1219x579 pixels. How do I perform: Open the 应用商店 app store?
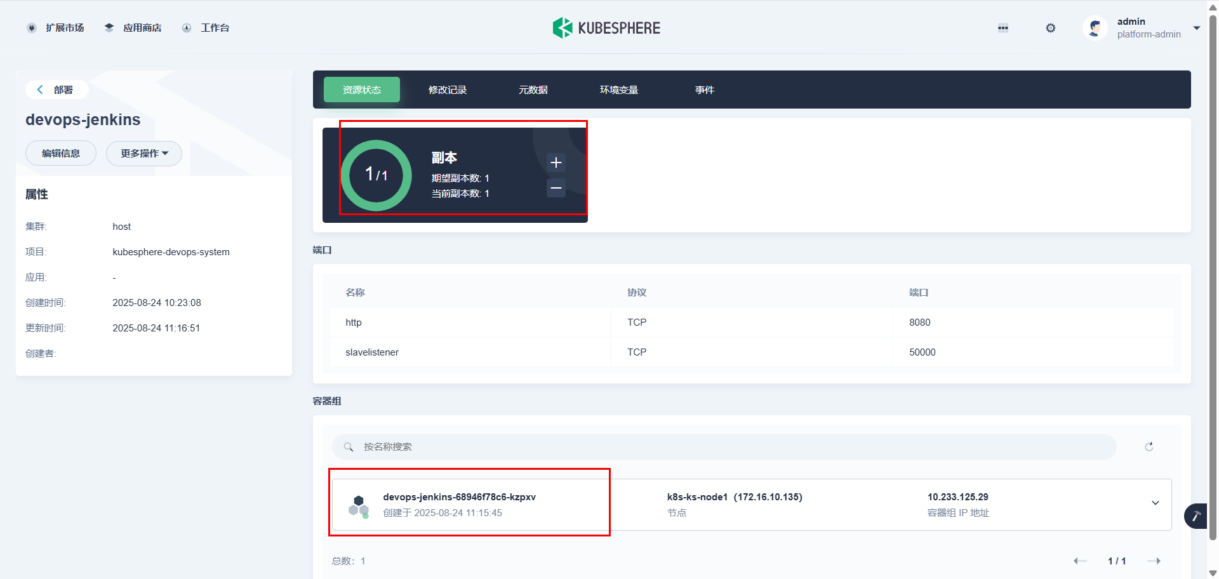tap(133, 28)
